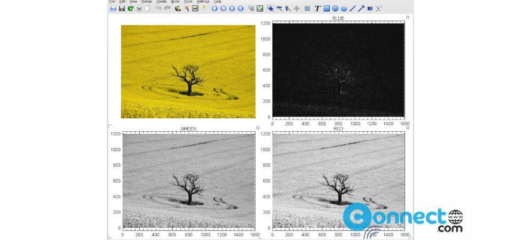Select the Arrow drawing tool
The height and width of the screenshot is (240, 523).
click(x=361, y=9)
